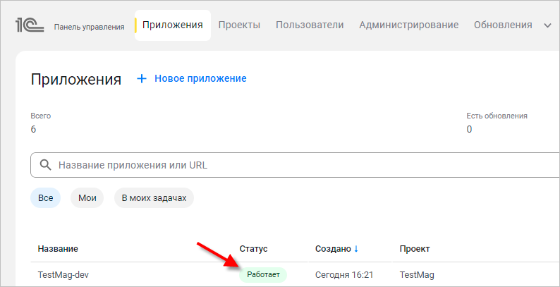Sort by the Создано column header

pyautogui.click(x=333, y=249)
